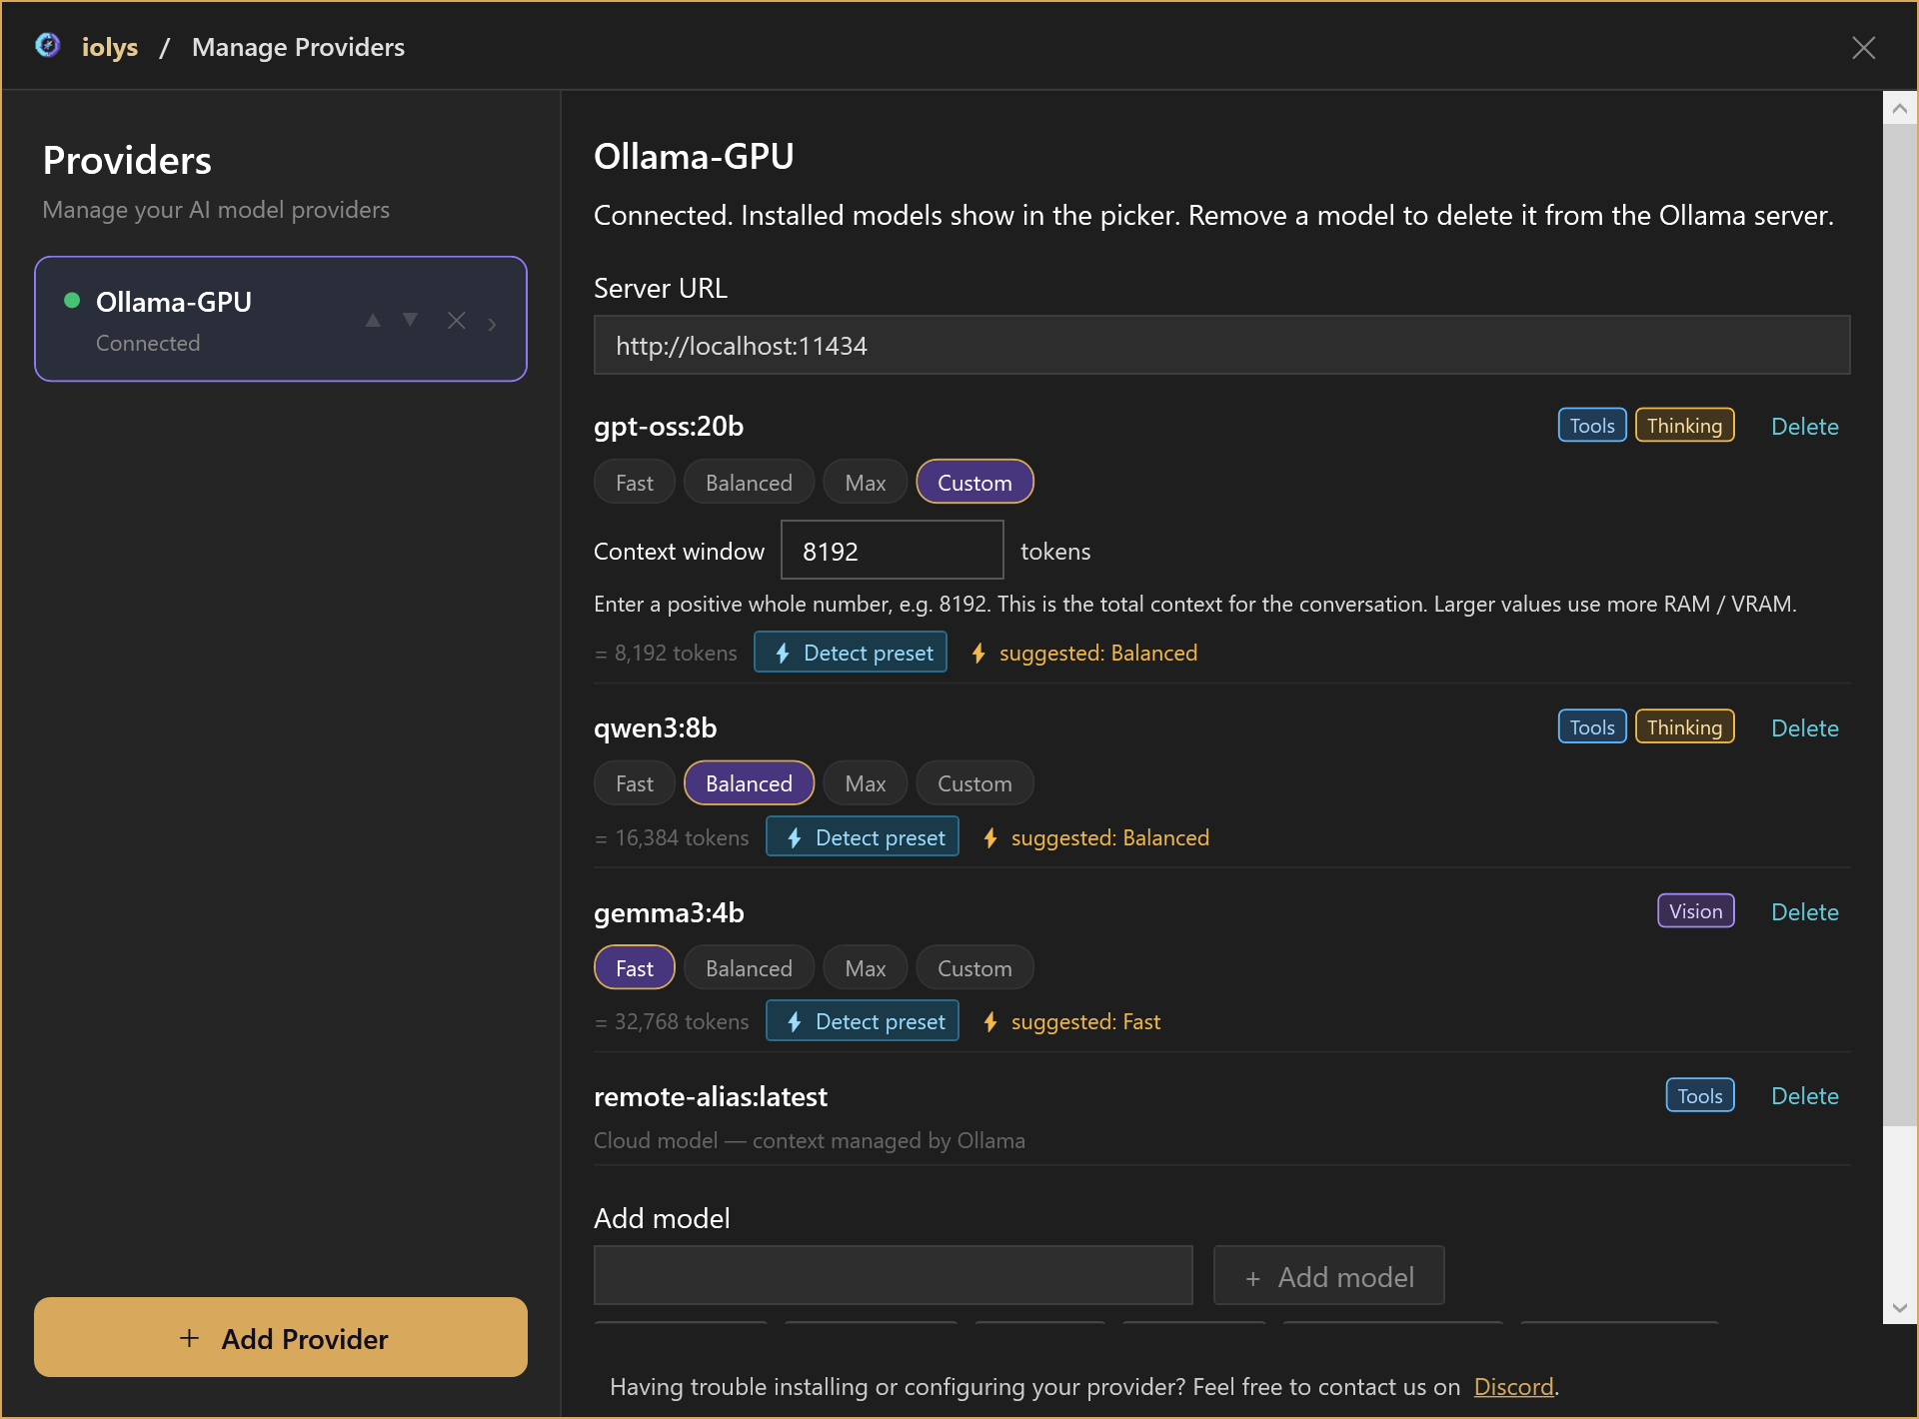Open the Discord support link
1919x1419 pixels.
(1513, 1387)
